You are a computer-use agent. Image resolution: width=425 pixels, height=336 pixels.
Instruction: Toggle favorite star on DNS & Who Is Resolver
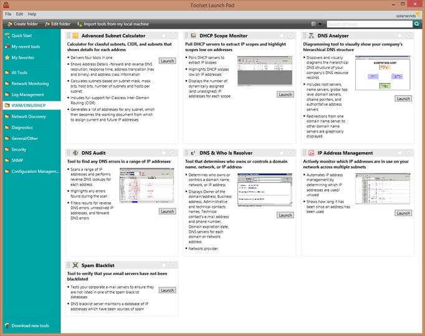click(282, 153)
